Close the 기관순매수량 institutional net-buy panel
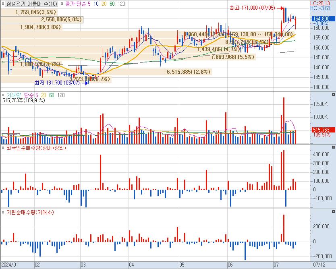Screen dimensions: 336x269 click(333, 211)
